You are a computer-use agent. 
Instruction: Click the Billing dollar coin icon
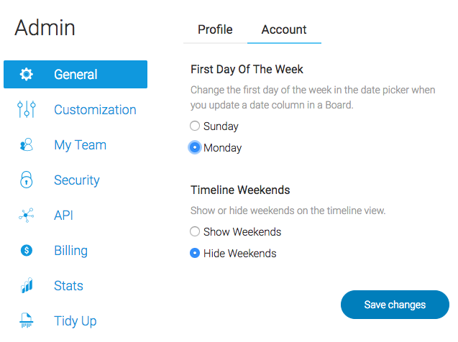click(27, 250)
